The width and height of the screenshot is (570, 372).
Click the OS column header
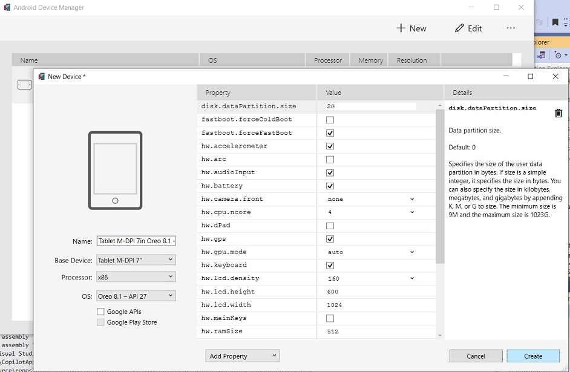[252, 60]
